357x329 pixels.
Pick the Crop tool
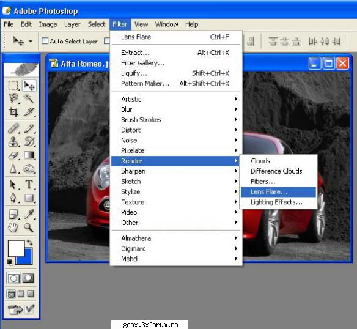click(13, 112)
